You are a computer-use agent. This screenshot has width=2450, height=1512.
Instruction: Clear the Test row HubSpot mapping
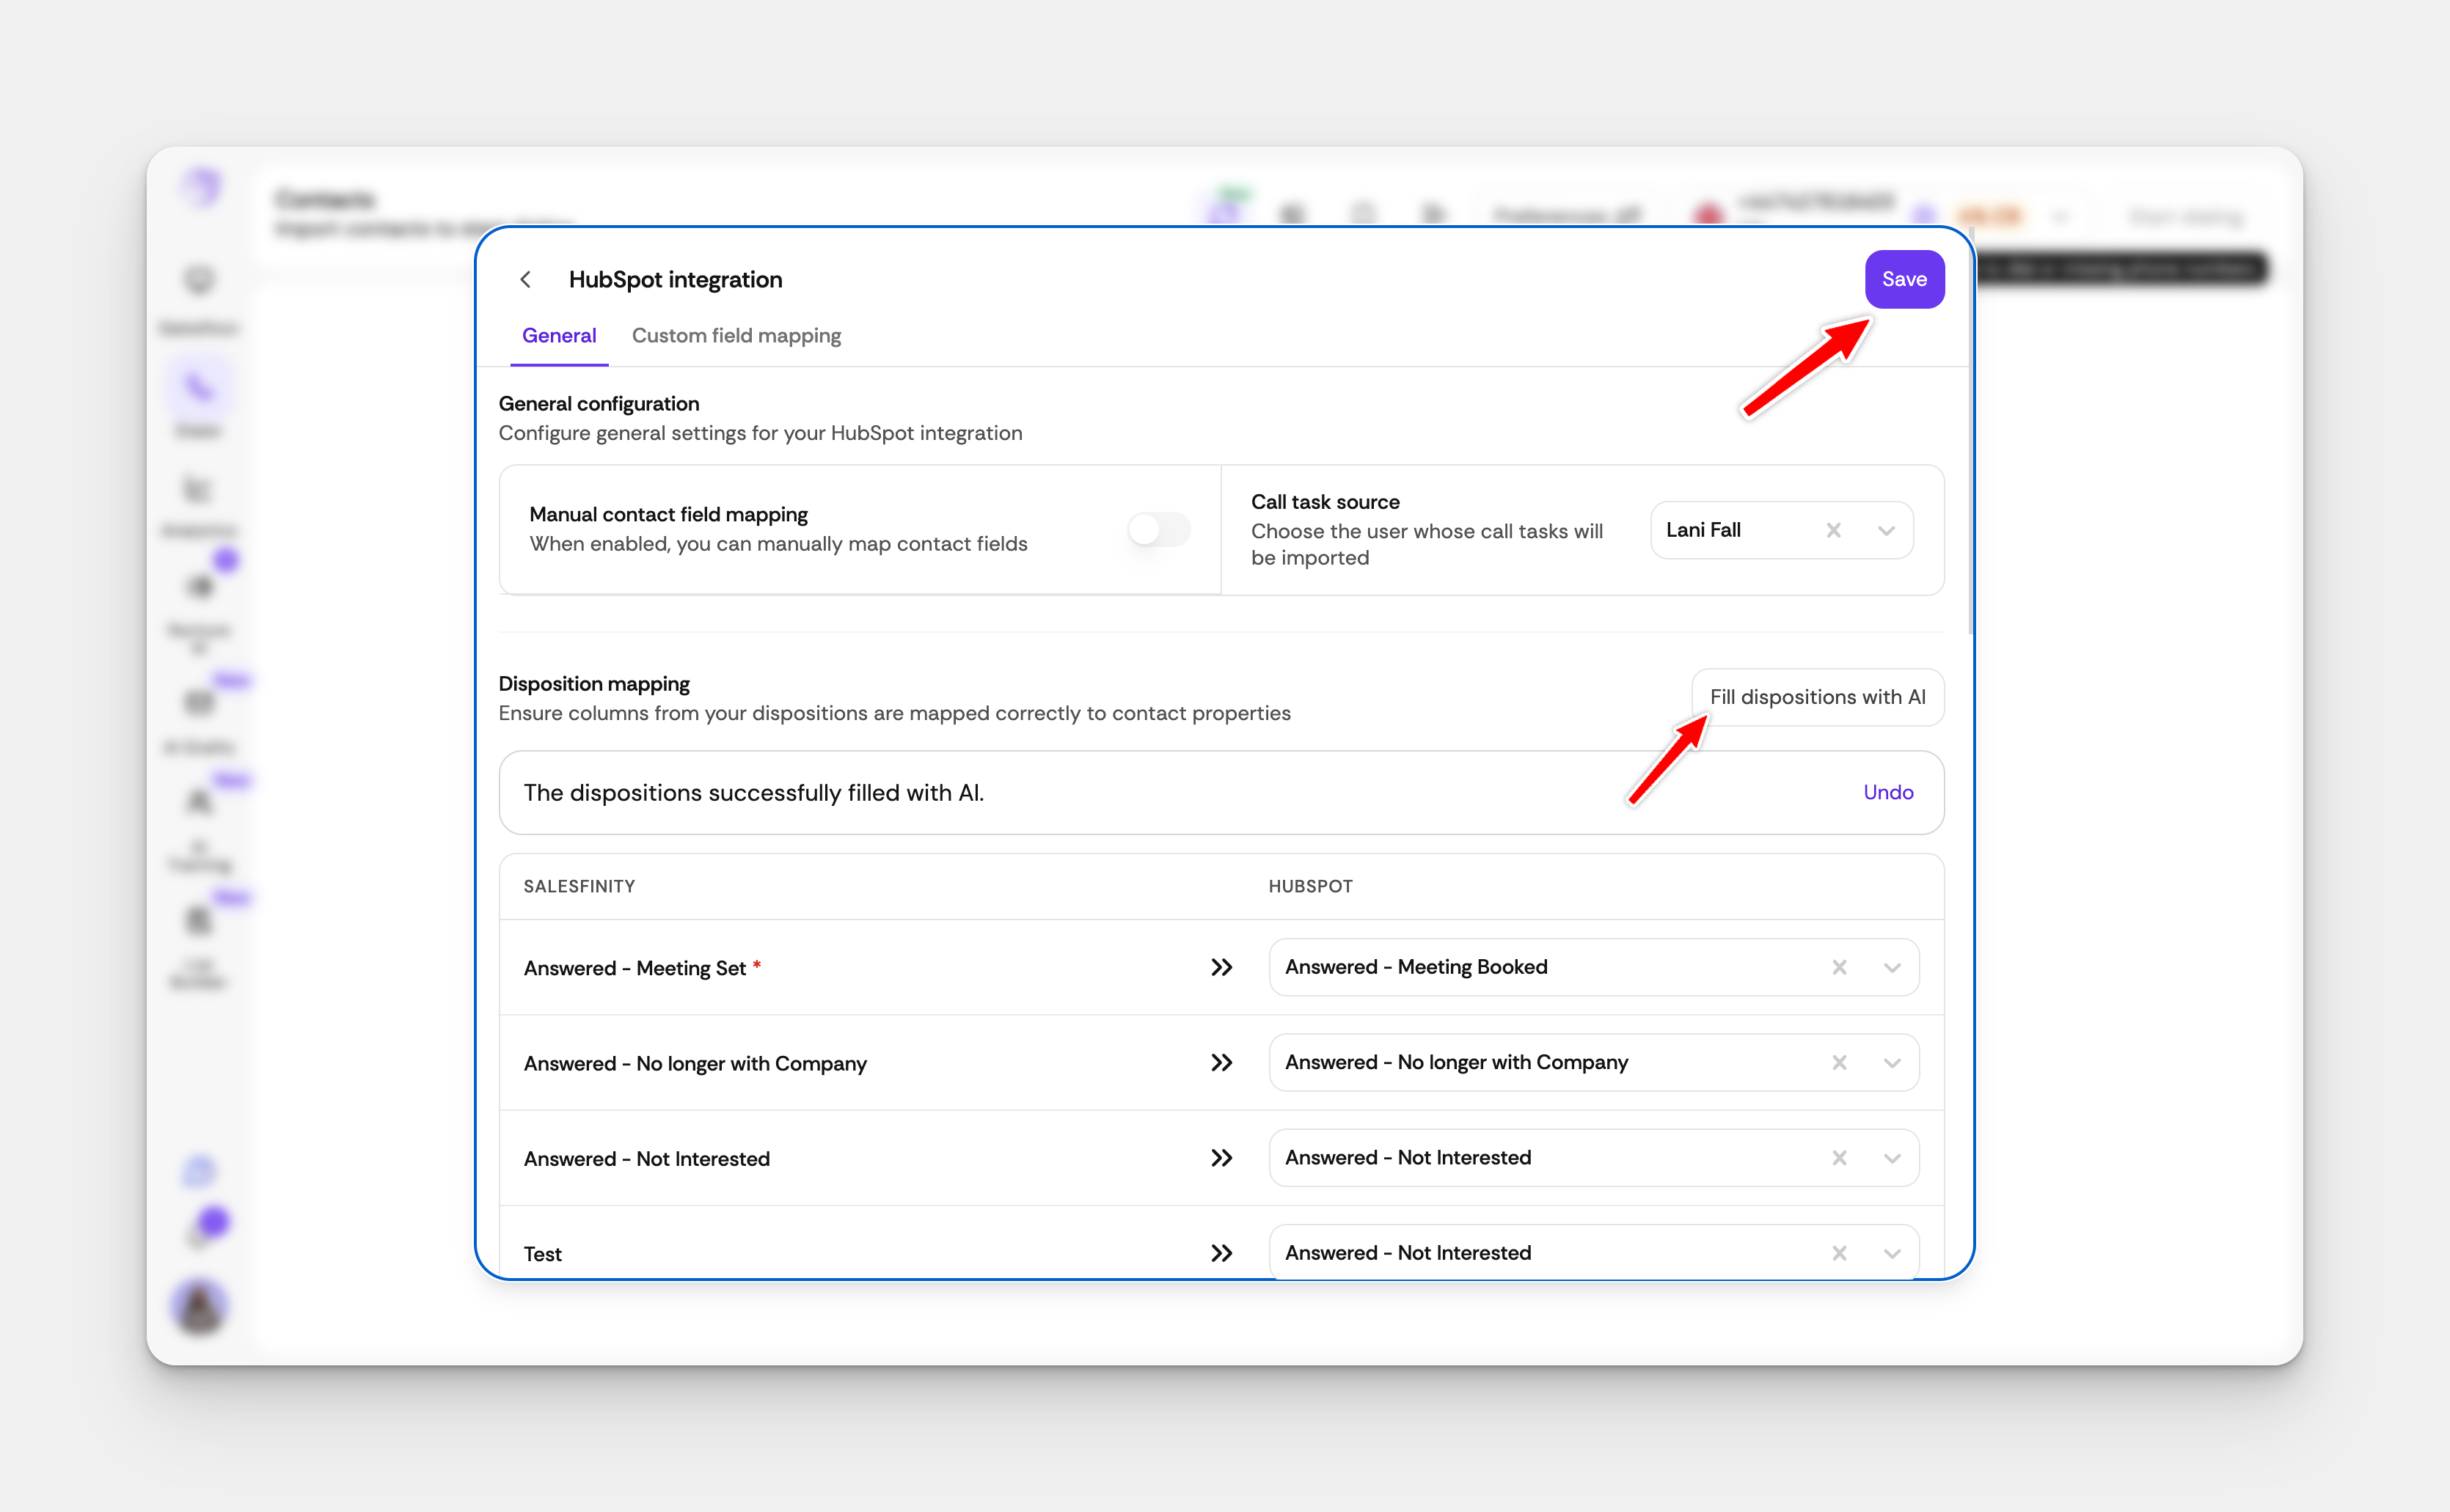click(1839, 1253)
